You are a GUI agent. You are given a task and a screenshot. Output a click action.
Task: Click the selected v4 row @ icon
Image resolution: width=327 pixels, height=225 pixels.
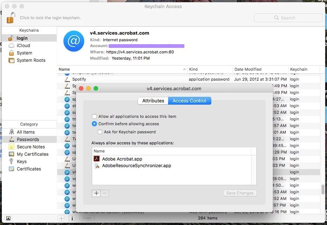click(x=67, y=172)
